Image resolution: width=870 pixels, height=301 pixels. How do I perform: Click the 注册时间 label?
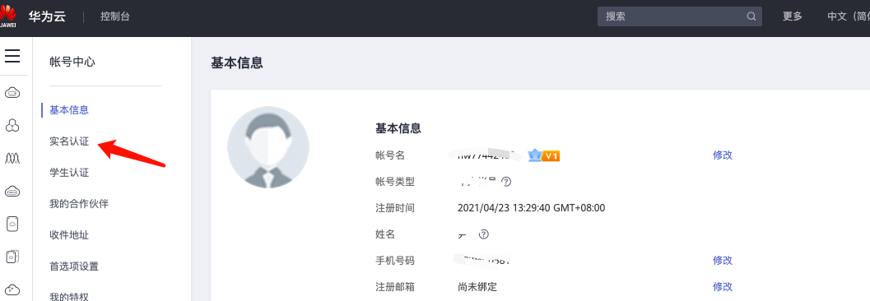(395, 208)
